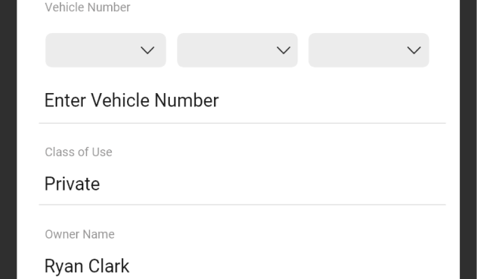477x279 pixels.
Task: Open the last vehicle number dropdown box
Action: 369,50
